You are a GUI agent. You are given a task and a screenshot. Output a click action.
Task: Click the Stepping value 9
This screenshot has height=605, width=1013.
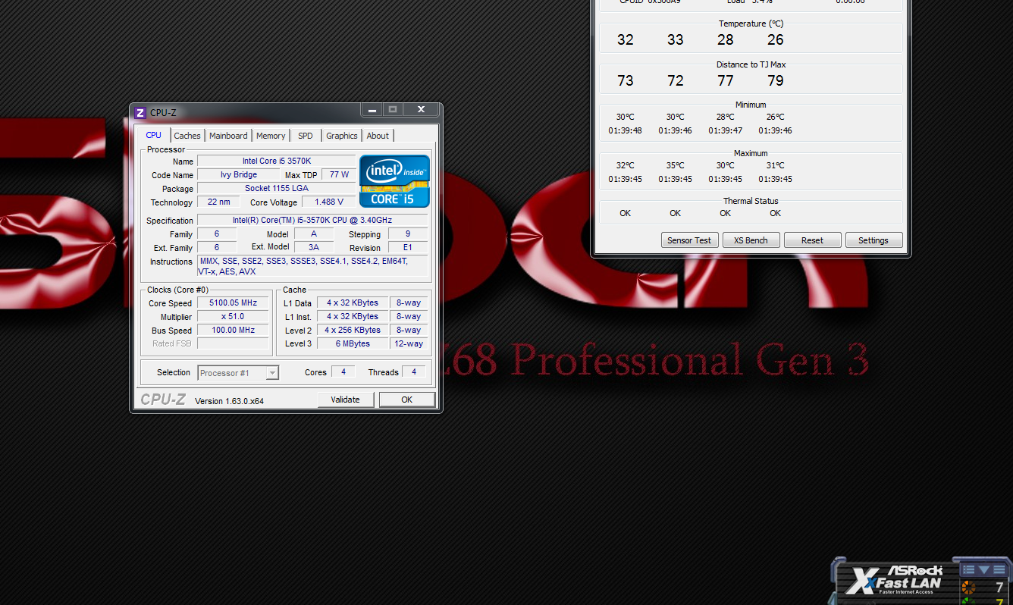[x=408, y=234]
